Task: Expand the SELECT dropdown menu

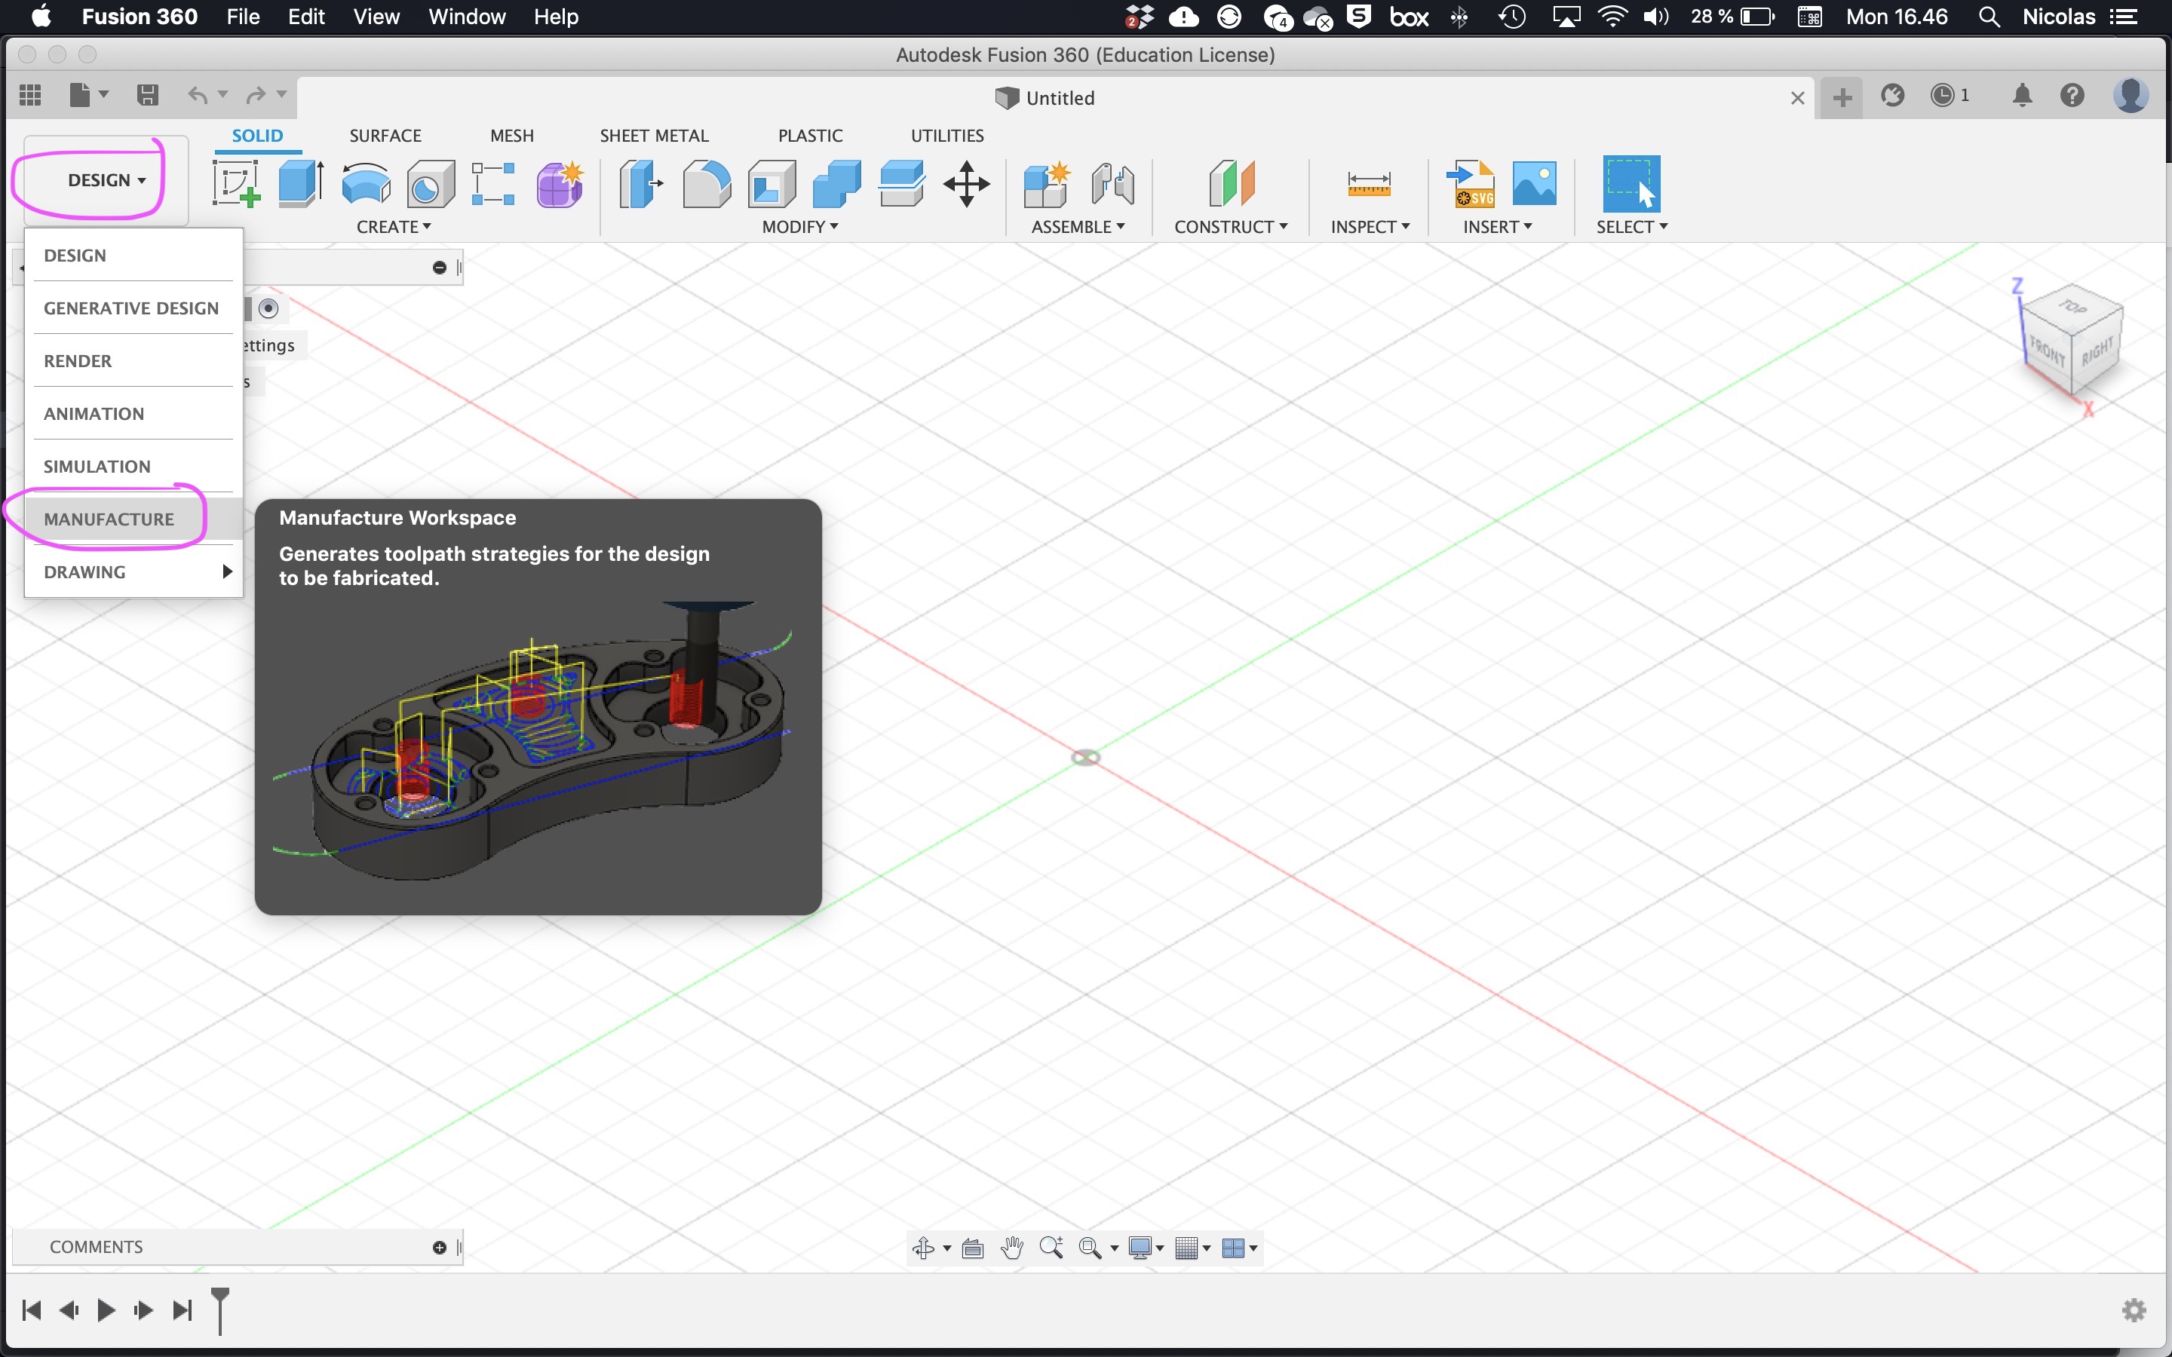Action: click(1632, 227)
